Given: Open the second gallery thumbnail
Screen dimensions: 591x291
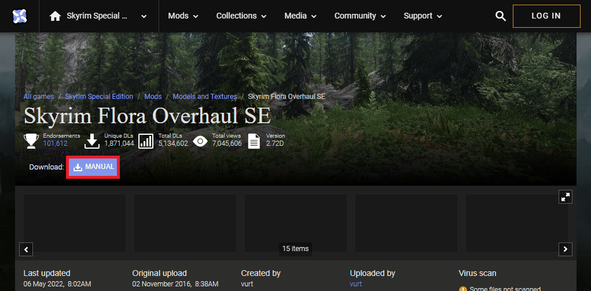Looking at the screenshot, I should click(185, 223).
